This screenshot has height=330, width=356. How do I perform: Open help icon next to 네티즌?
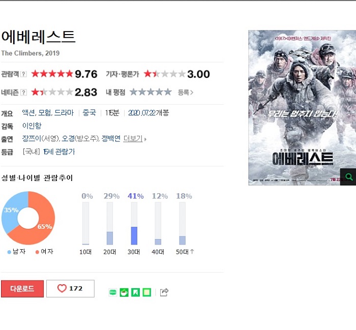pos(23,93)
